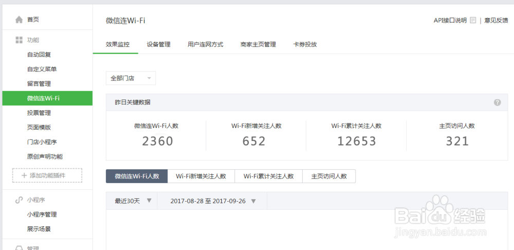Click the 昨日关键数据 panel title
514x250 pixels.
point(133,102)
